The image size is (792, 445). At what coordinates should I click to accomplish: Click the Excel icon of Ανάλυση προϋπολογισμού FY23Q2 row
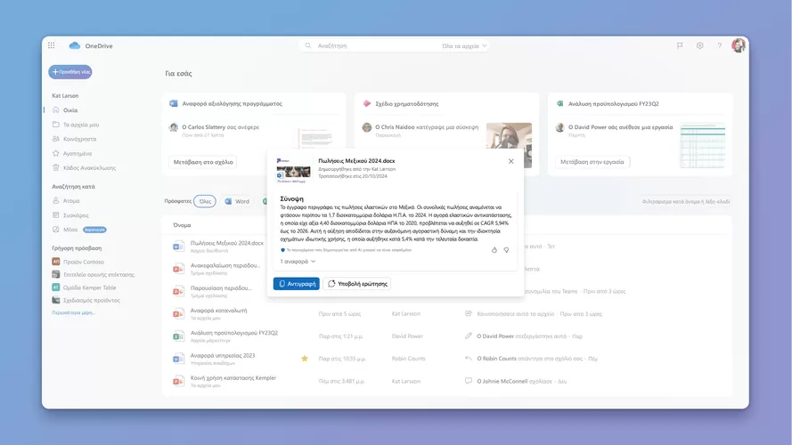pyautogui.click(x=178, y=336)
